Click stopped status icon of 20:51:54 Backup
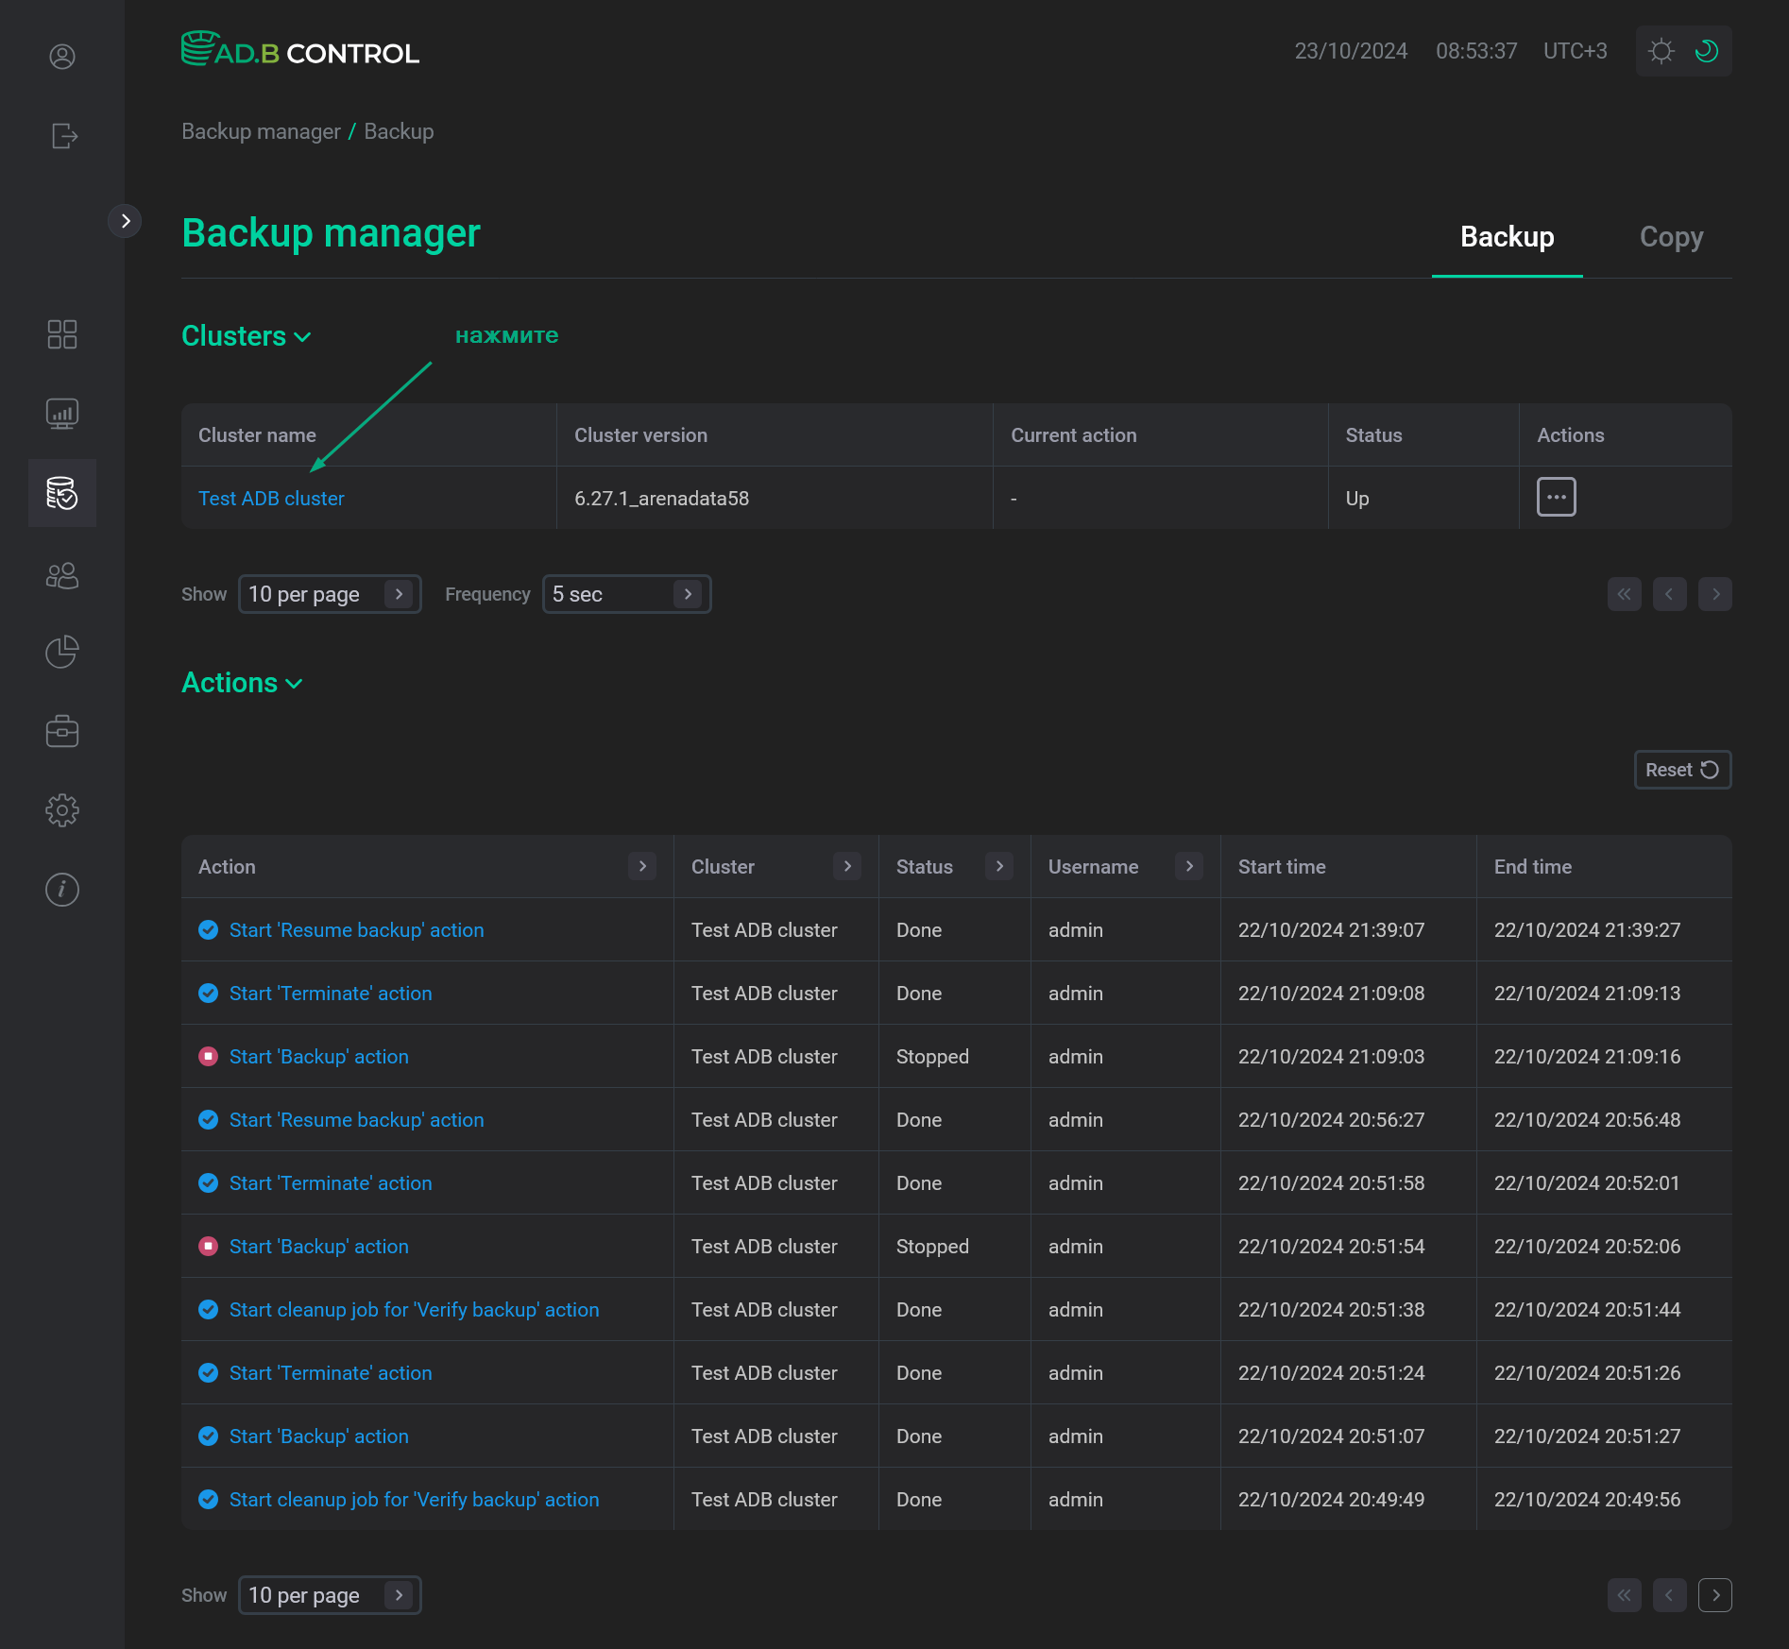 click(x=209, y=1247)
